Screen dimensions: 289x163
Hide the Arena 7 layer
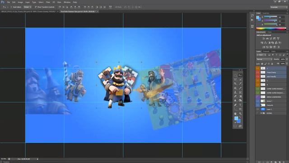[257, 101]
